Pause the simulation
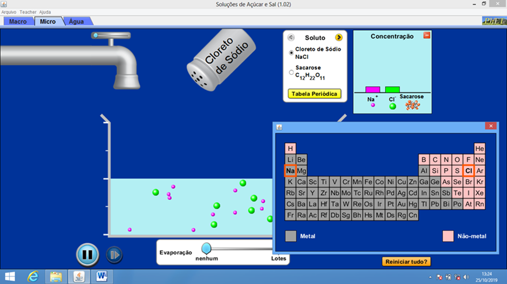507x284 pixels. tap(88, 254)
